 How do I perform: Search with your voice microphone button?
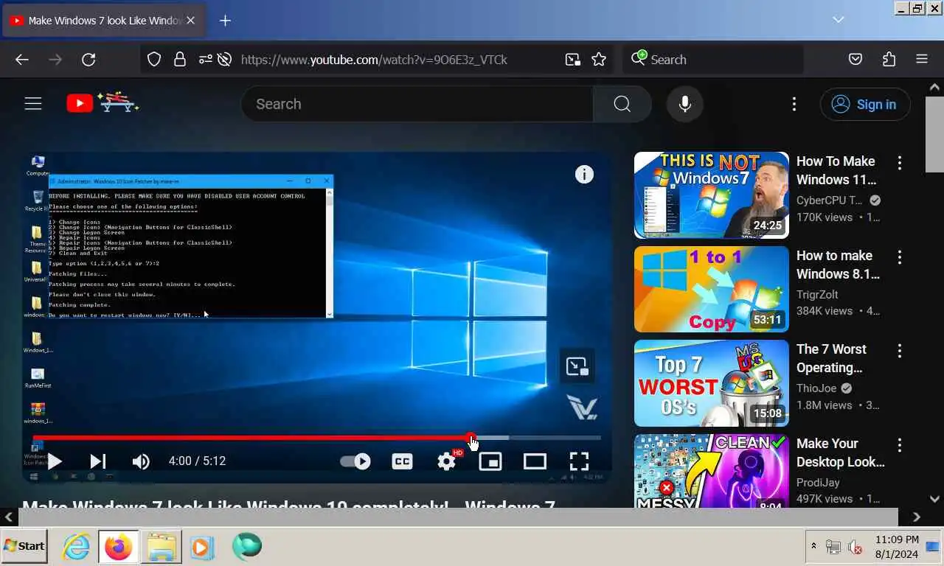tap(685, 104)
